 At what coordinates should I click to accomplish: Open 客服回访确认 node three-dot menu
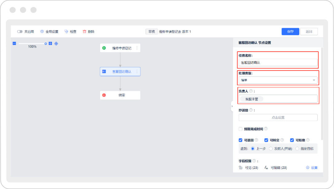pos(137,72)
